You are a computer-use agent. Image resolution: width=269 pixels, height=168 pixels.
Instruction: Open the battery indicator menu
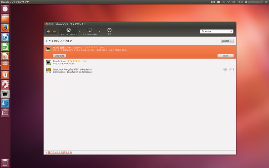coord(223,2)
